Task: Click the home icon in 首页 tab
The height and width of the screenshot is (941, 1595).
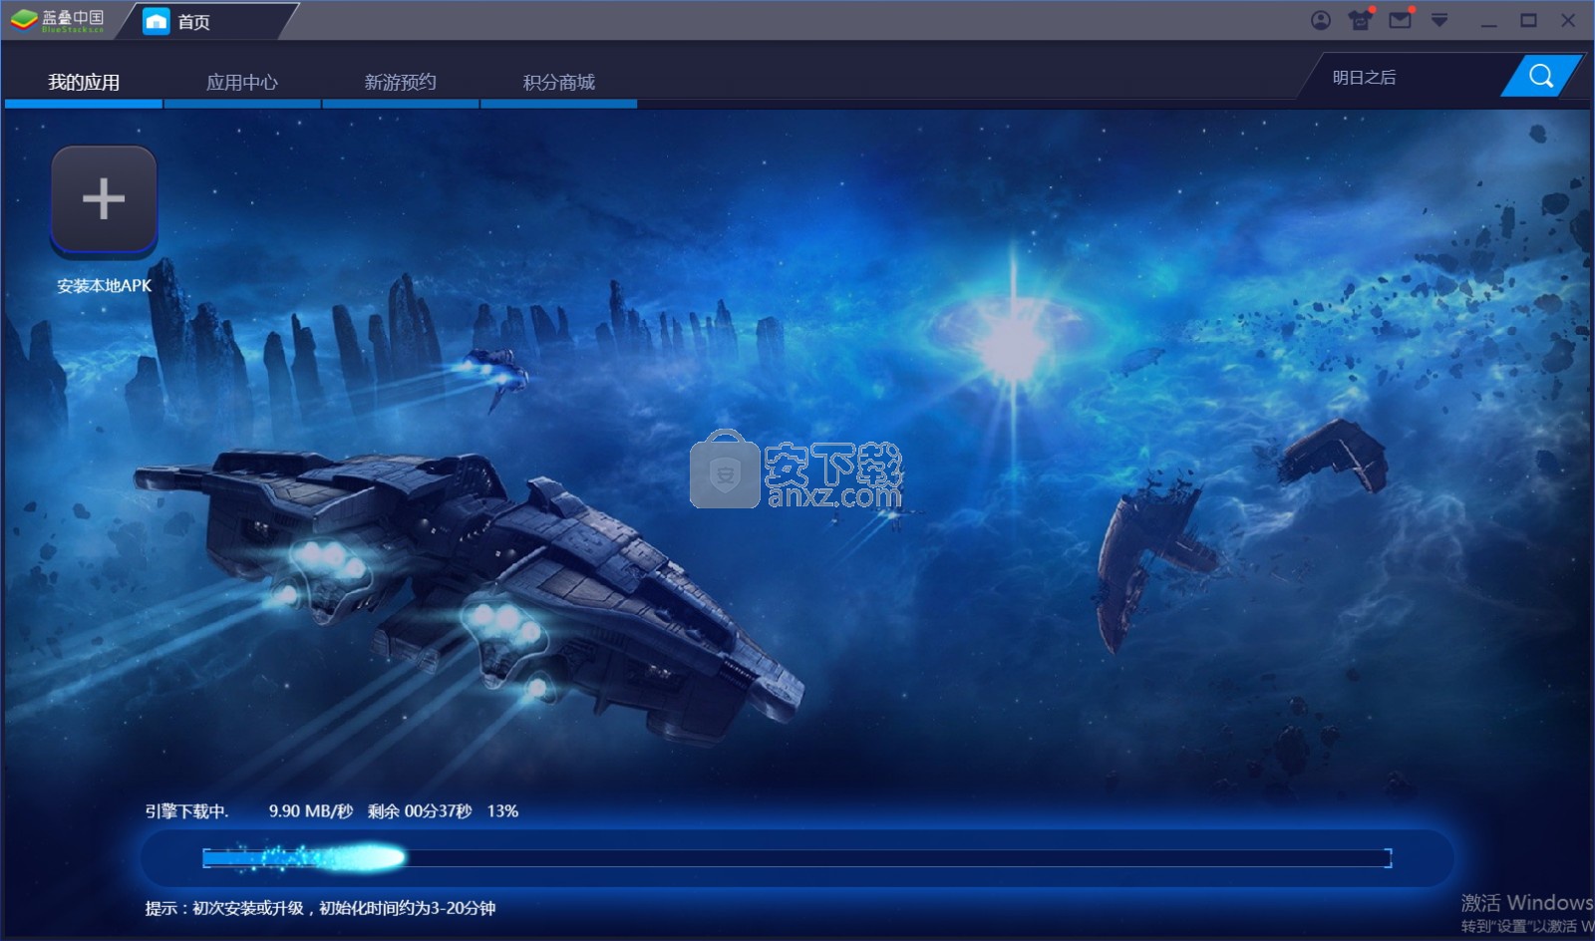Action: point(157,21)
